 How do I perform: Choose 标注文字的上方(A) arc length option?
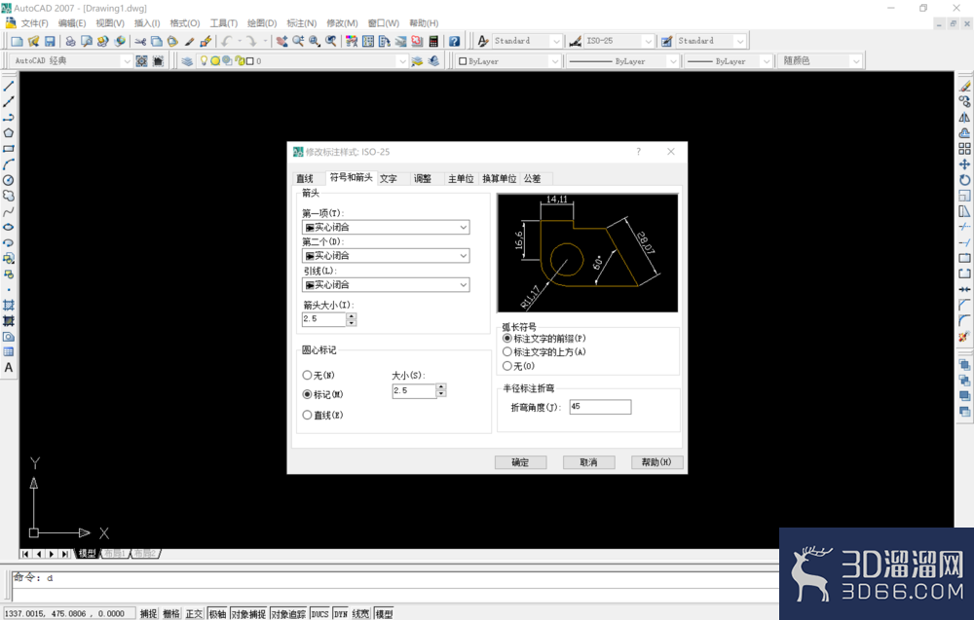coord(507,352)
